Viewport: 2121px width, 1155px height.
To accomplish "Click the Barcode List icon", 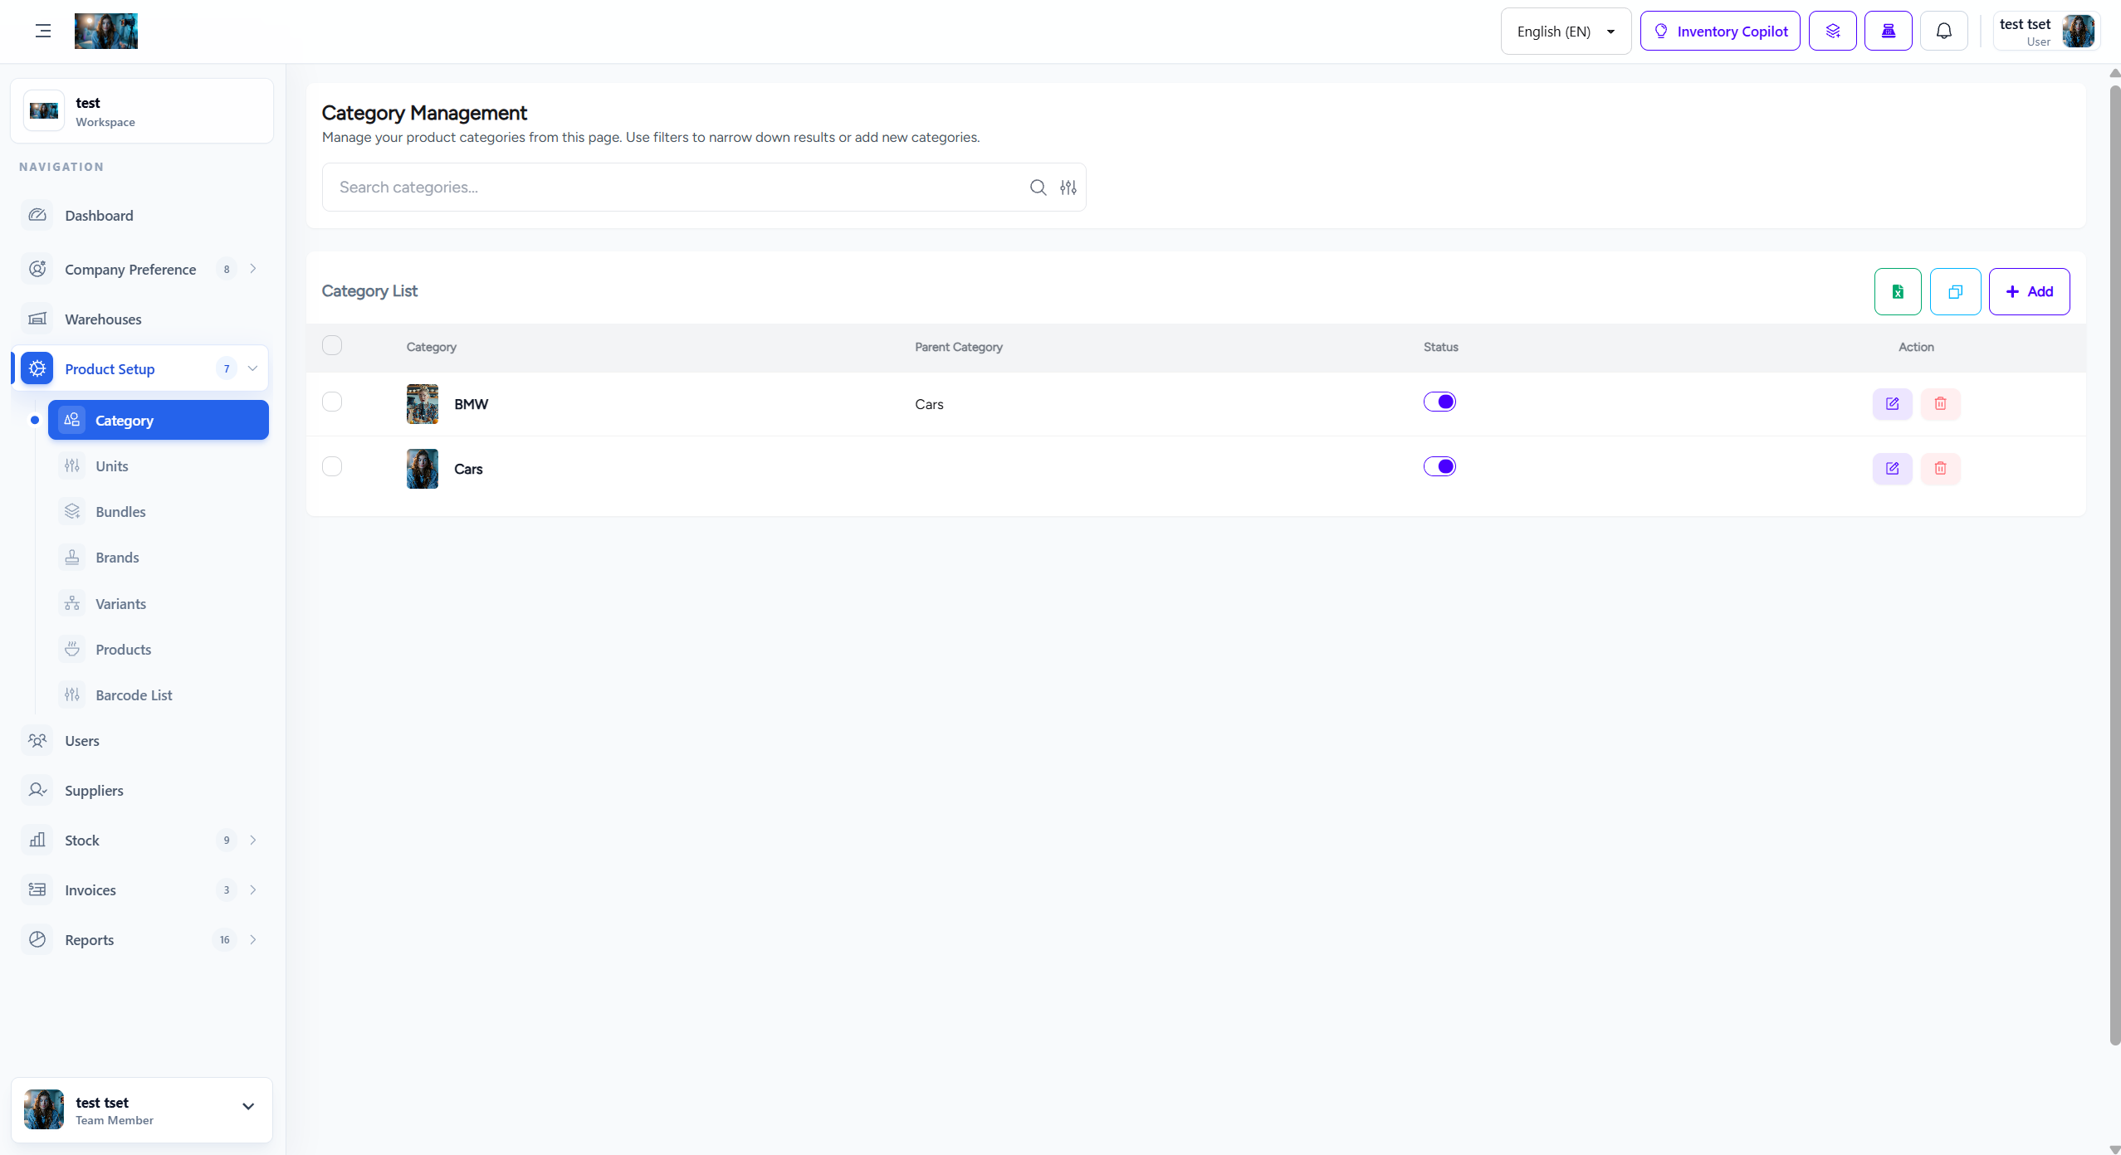I will [72, 695].
